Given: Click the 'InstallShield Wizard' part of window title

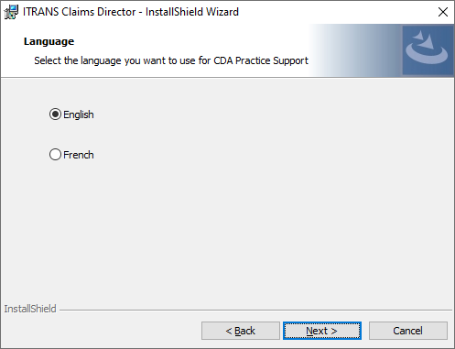Looking at the screenshot, I should (x=192, y=12).
